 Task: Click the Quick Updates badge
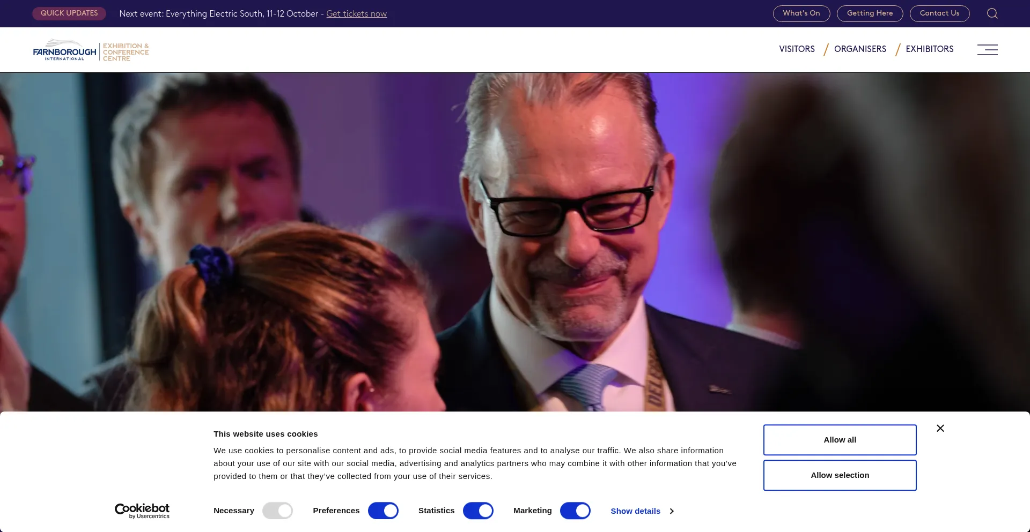(69, 13)
